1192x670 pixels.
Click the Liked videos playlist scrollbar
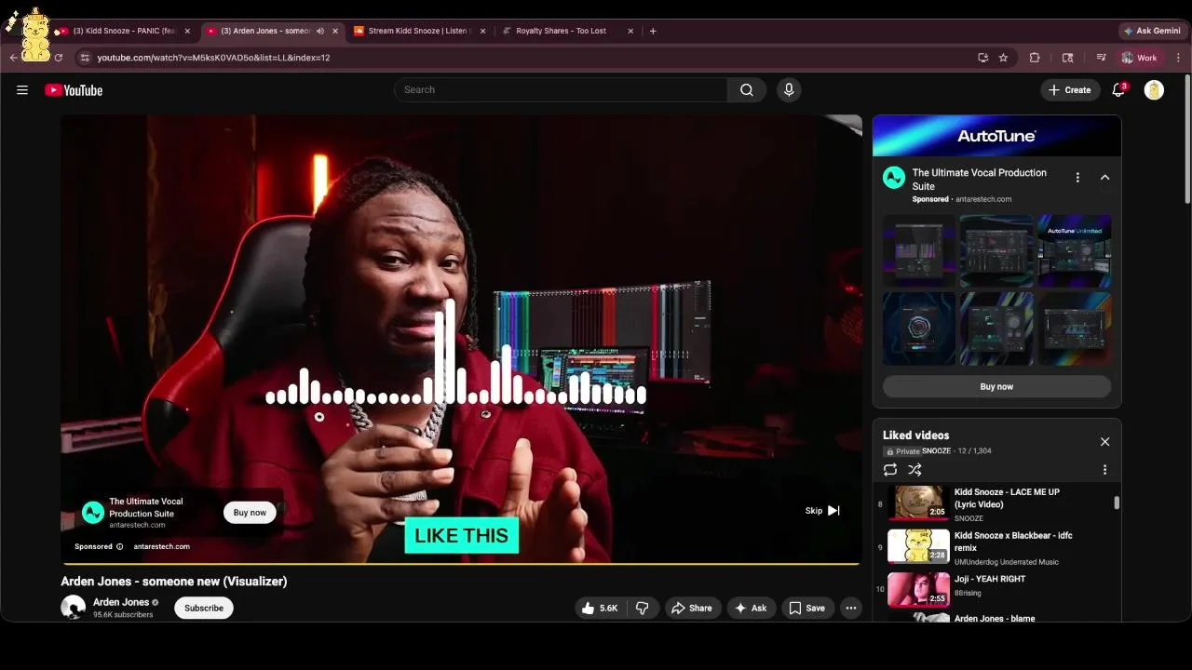click(x=1117, y=503)
